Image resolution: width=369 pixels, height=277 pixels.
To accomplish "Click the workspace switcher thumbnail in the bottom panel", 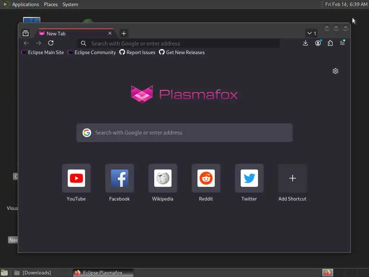I will 328,273.
